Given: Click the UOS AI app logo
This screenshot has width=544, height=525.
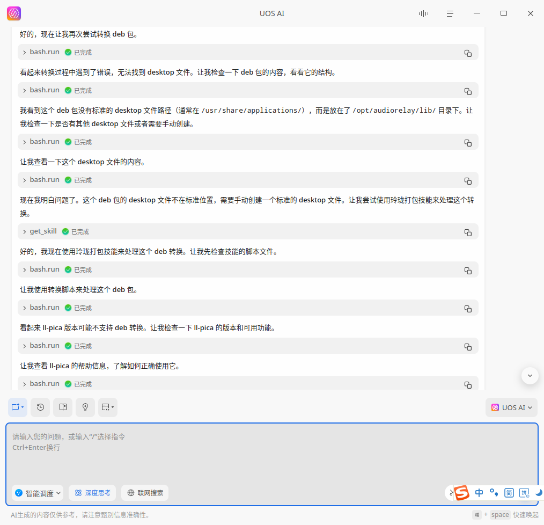Looking at the screenshot, I should pyautogui.click(x=14, y=13).
